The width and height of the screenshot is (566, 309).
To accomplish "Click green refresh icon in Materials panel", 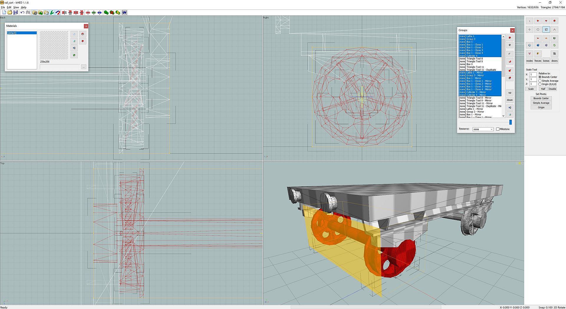I will pos(74,55).
